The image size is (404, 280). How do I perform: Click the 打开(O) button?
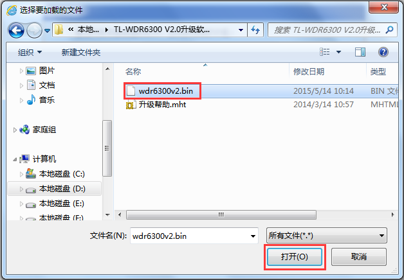(x=295, y=257)
